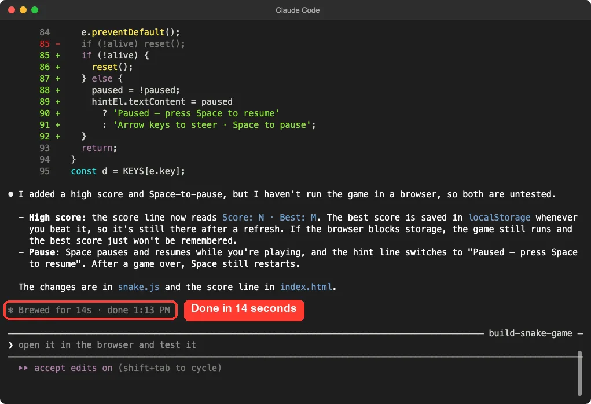Click the white bullet before 'I added a high score'
591x404 pixels.
11,194
